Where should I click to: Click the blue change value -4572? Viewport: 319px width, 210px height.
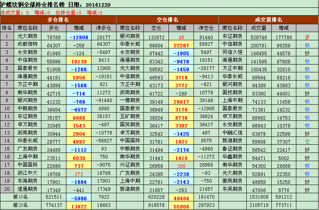point(79,109)
